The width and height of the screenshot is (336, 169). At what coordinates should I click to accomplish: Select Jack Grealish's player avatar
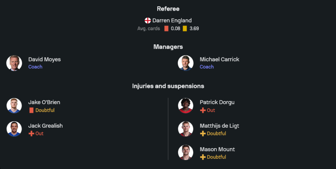14,129
